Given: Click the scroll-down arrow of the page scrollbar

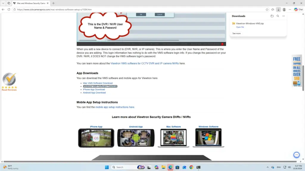Looking at the screenshot, I should point(303,159).
